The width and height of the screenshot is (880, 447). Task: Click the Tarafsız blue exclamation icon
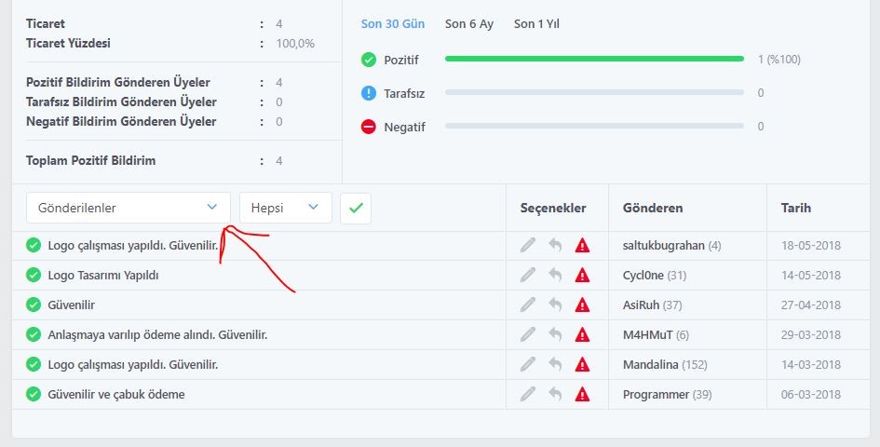click(x=368, y=93)
